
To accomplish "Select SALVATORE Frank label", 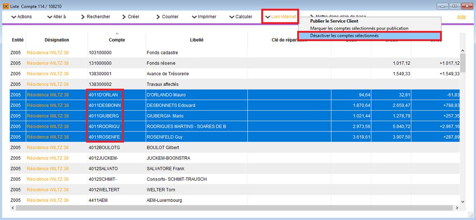I will (166, 169).
